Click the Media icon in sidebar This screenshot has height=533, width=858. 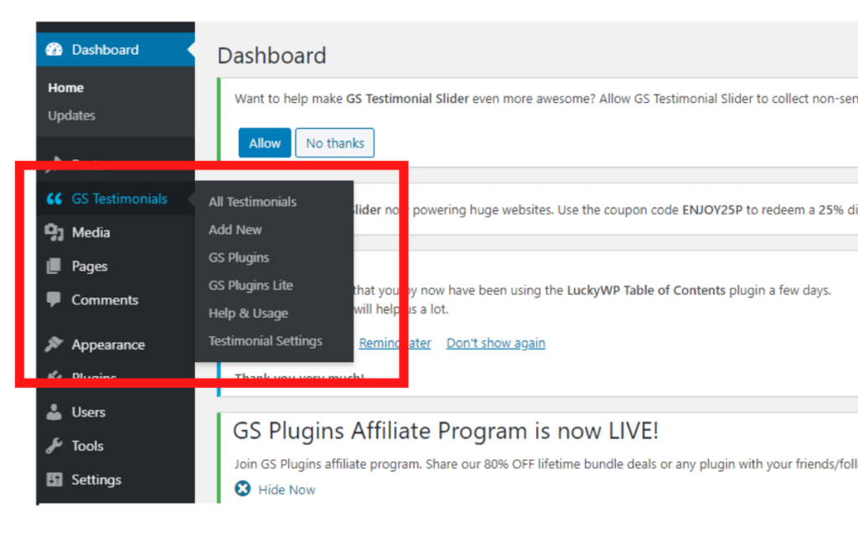54,233
